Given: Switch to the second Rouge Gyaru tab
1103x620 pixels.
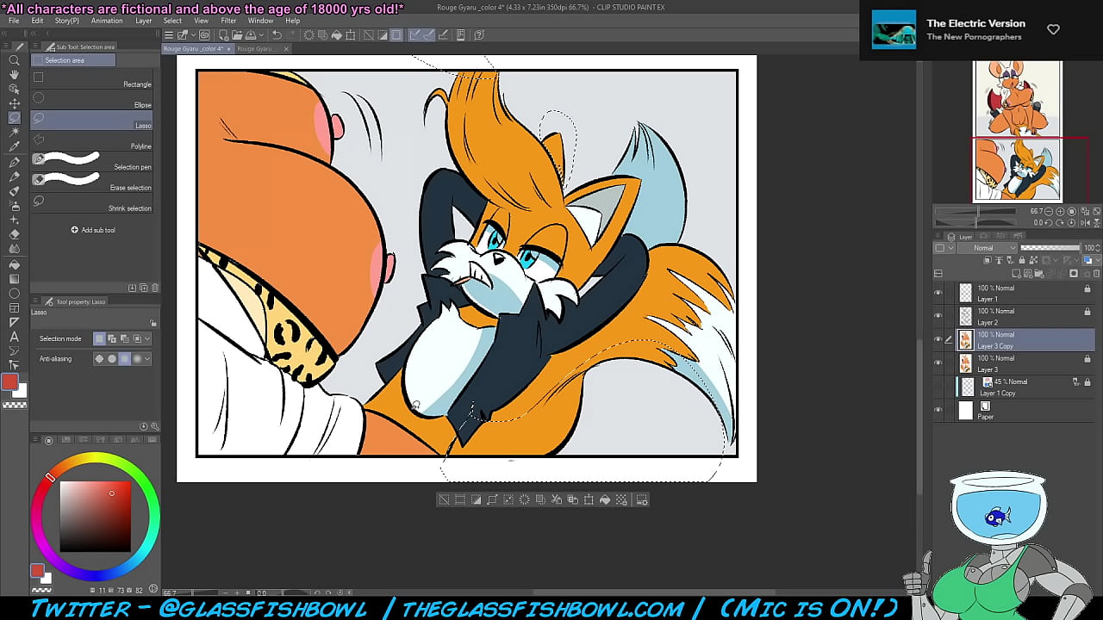Looking at the screenshot, I should (x=256, y=49).
